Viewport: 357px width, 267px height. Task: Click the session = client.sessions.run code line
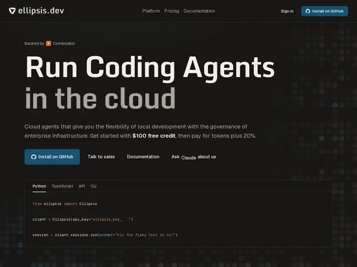105,235
